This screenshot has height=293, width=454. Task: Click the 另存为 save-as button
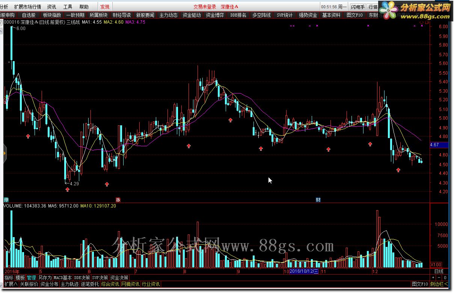(x=45, y=278)
